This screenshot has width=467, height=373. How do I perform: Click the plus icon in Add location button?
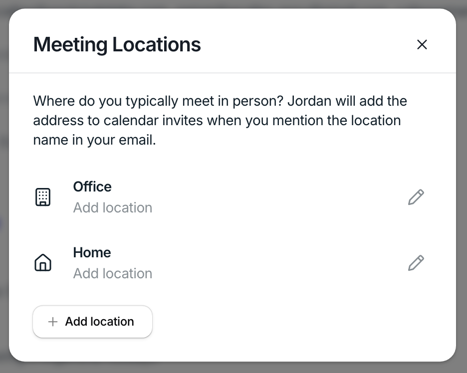[53, 322]
